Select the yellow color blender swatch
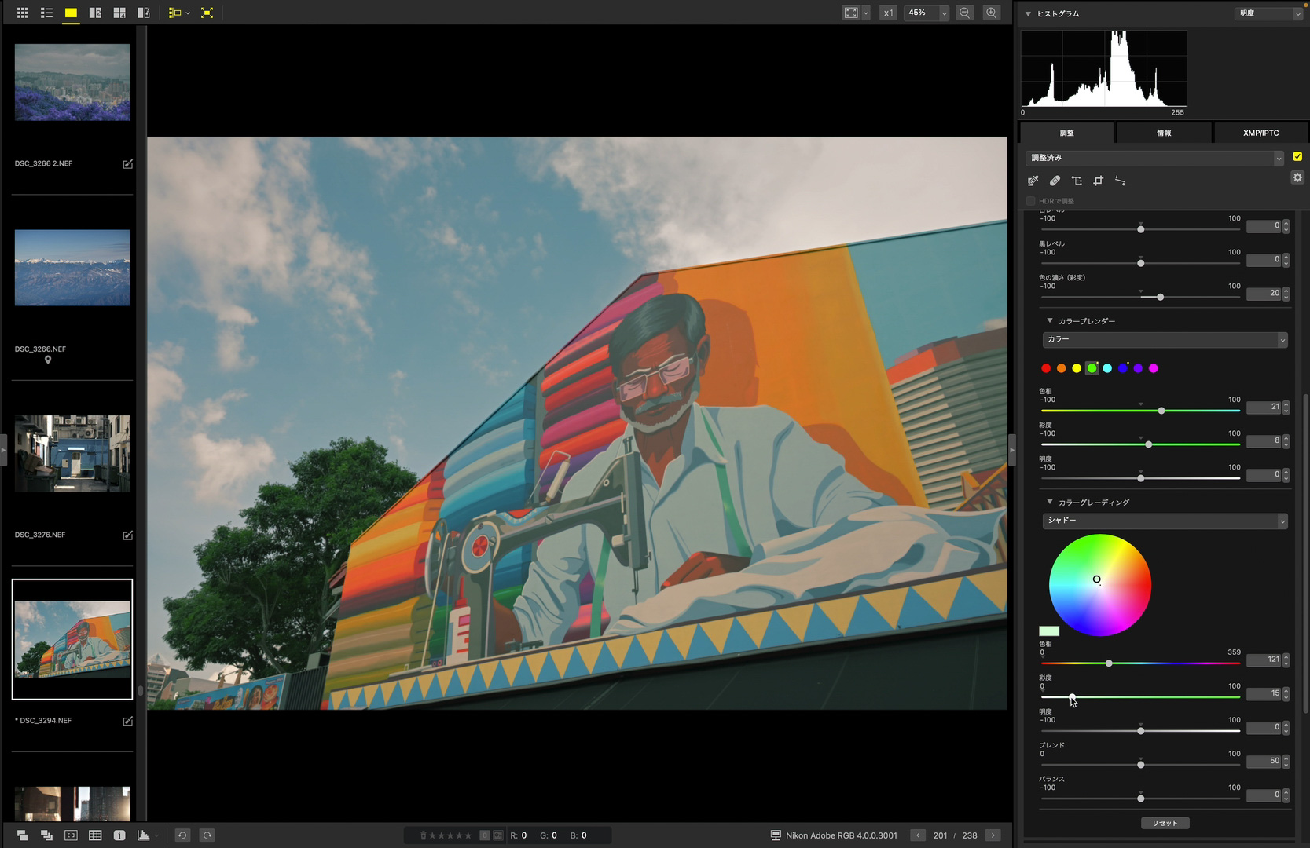 (x=1077, y=368)
